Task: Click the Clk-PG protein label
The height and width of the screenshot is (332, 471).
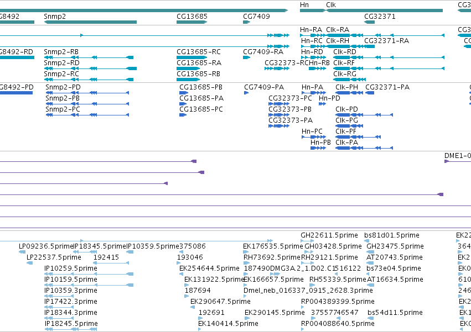Action: pos(346,120)
